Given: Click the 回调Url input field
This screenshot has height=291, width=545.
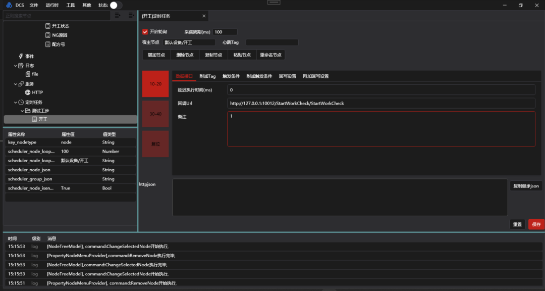Looking at the screenshot, I should 381,104.
